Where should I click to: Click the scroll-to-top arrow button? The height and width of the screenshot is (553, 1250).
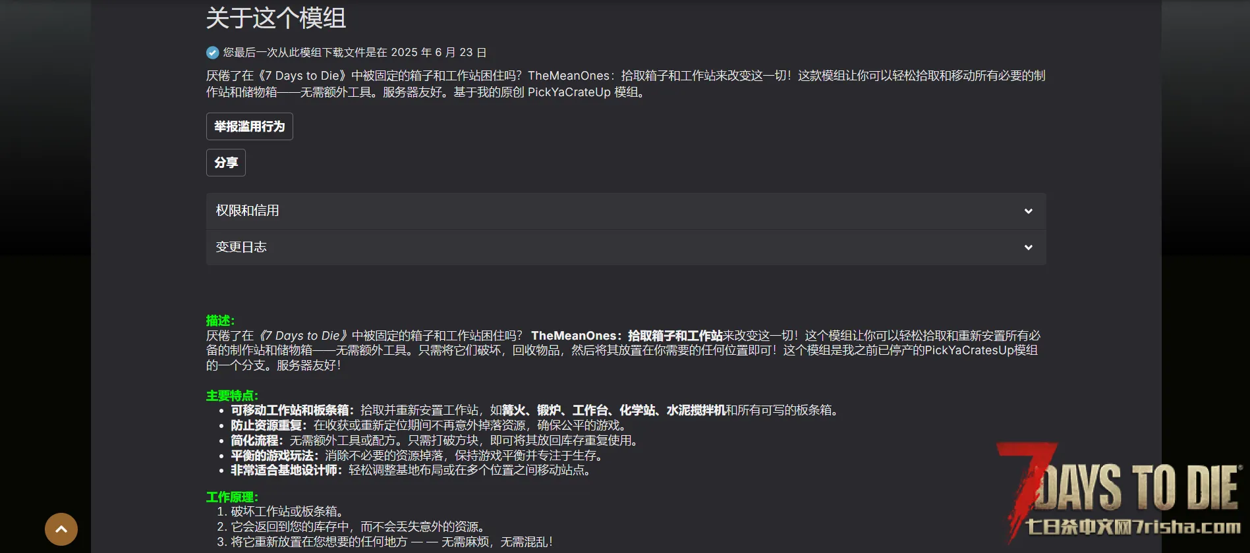61,529
